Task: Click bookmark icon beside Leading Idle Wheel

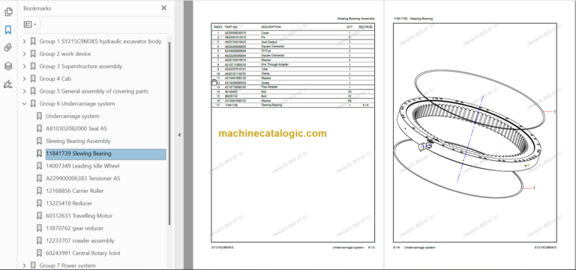Action: pyautogui.click(x=39, y=166)
